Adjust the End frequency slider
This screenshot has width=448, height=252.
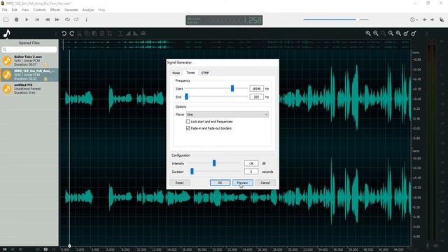click(x=186, y=97)
